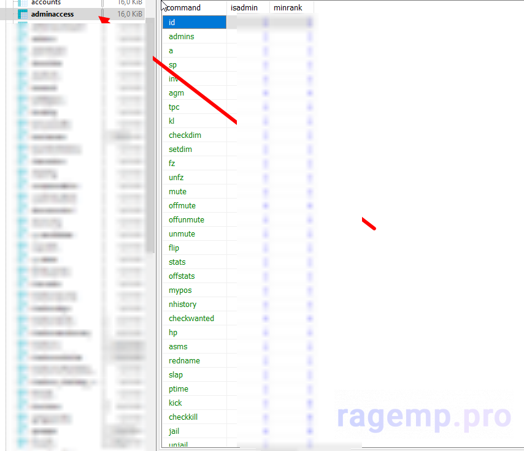Click the adminaccess table icon
Image resolution: width=524 pixels, height=451 pixels.
(23, 14)
